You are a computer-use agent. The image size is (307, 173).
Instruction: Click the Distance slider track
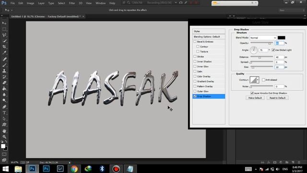[261, 57]
